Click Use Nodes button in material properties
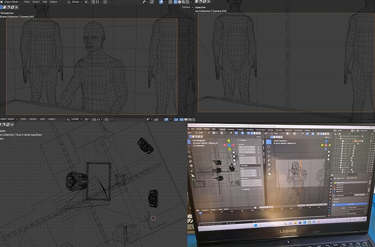The height and width of the screenshot is (247, 375). (351, 204)
